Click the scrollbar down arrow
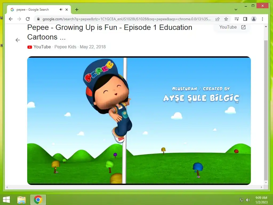 tap(266, 183)
